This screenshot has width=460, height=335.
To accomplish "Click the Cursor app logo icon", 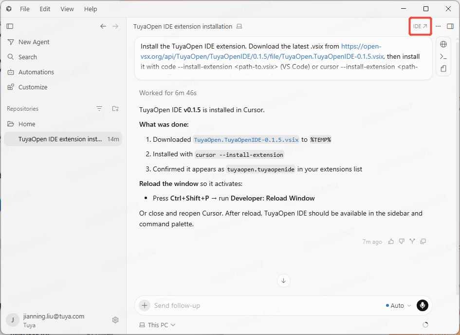I will pyautogui.click(x=9, y=9).
